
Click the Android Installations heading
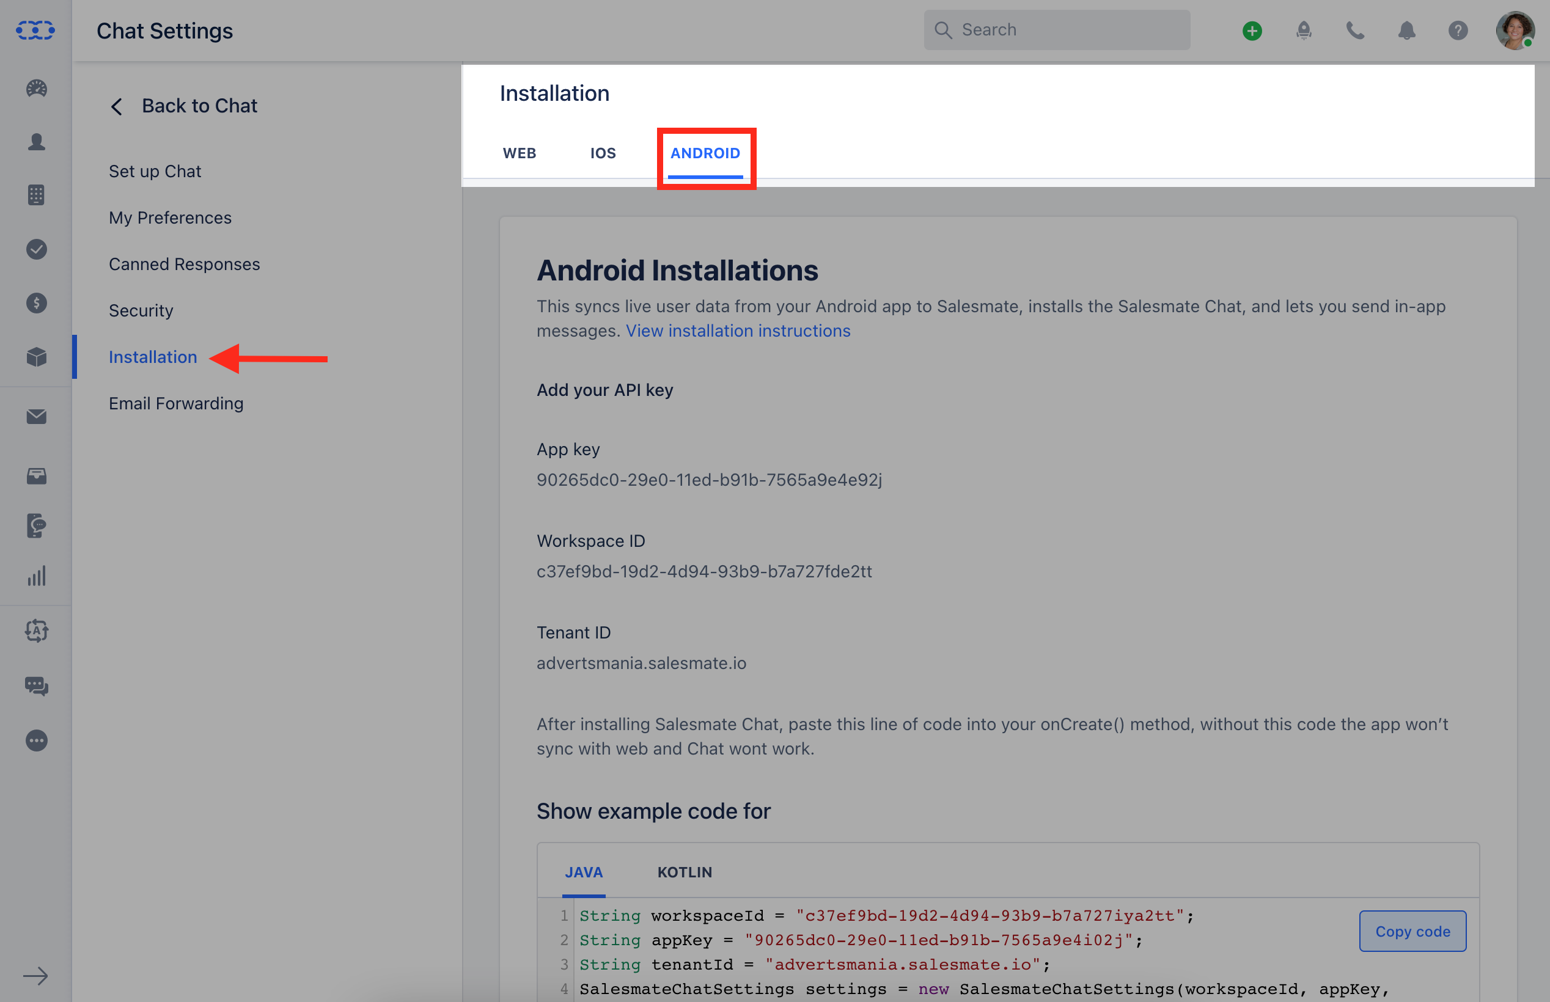[677, 271]
